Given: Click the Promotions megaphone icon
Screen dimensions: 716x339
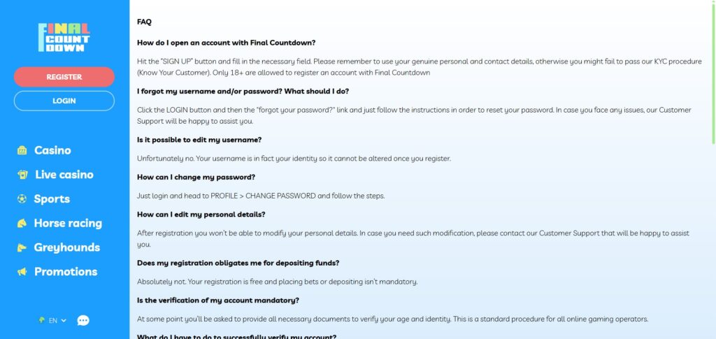Looking at the screenshot, I should point(22,272).
